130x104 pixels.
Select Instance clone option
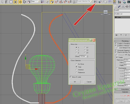(x=76, y=70)
